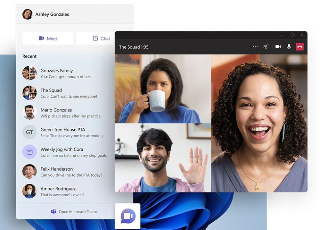Select video tile of laughing woman

pos(259,123)
